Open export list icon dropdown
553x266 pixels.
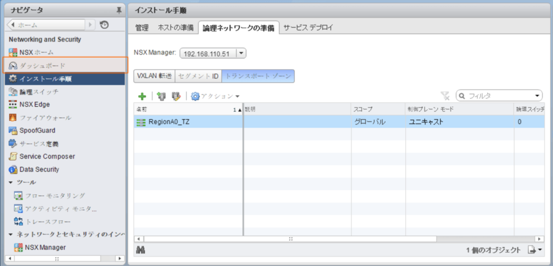point(535,250)
